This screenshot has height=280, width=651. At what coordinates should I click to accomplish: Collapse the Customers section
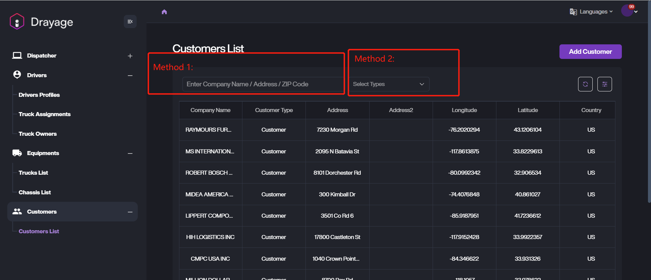point(130,212)
